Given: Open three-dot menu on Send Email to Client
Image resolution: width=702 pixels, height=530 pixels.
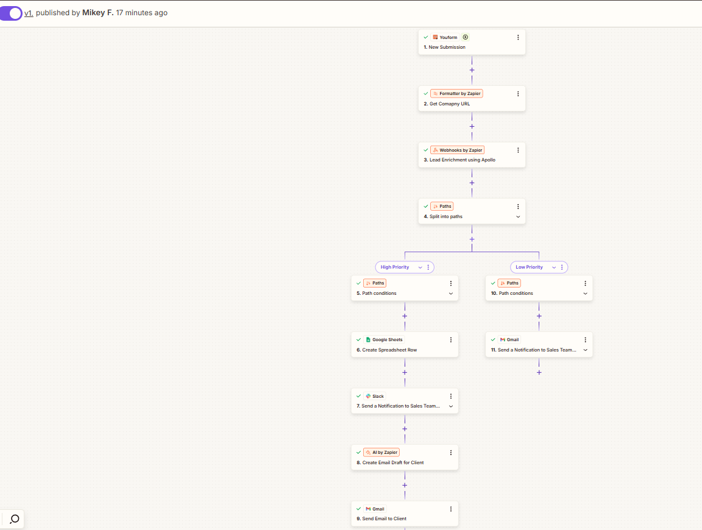Looking at the screenshot, I should click(451, 509).
